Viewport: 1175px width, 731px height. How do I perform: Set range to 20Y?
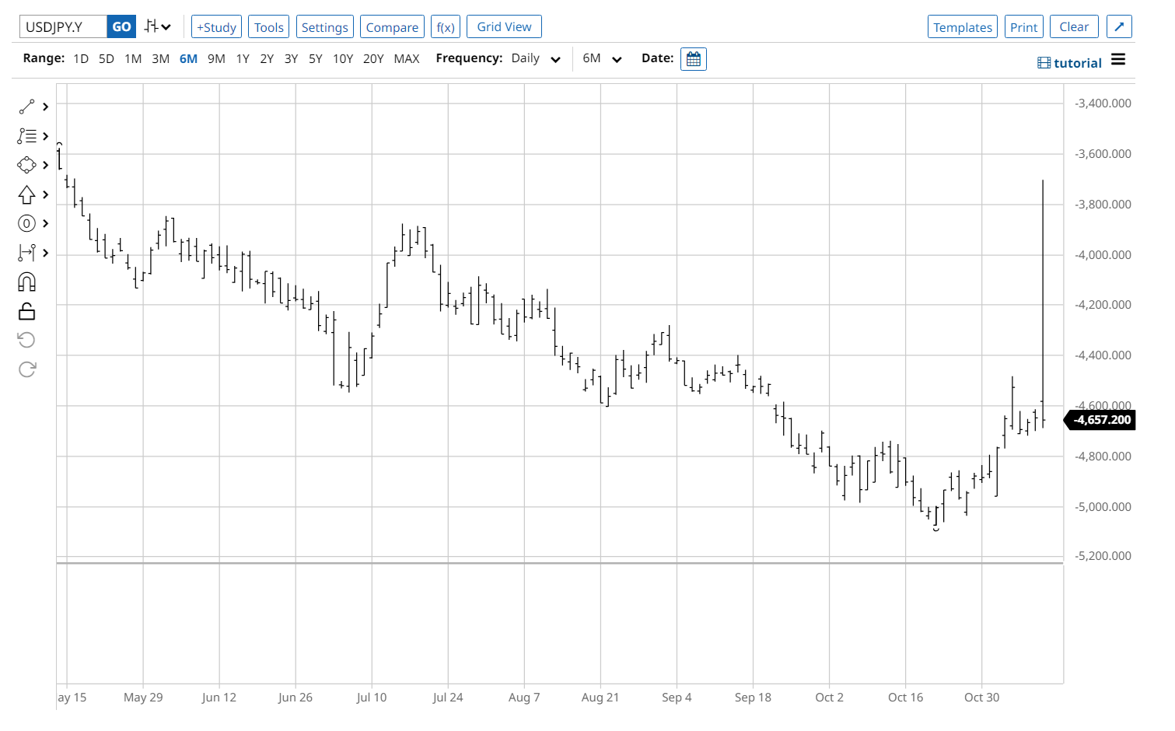373,58
